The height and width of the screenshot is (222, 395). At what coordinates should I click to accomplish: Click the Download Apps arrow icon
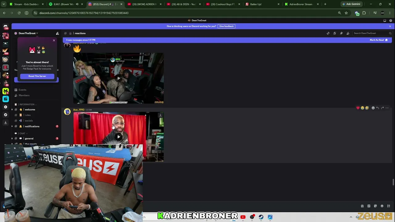coord(6,122)
